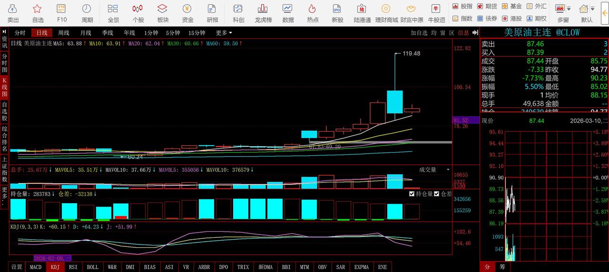
Task: Open the 自选股 sidebar tab
Action: coord(4,112)
